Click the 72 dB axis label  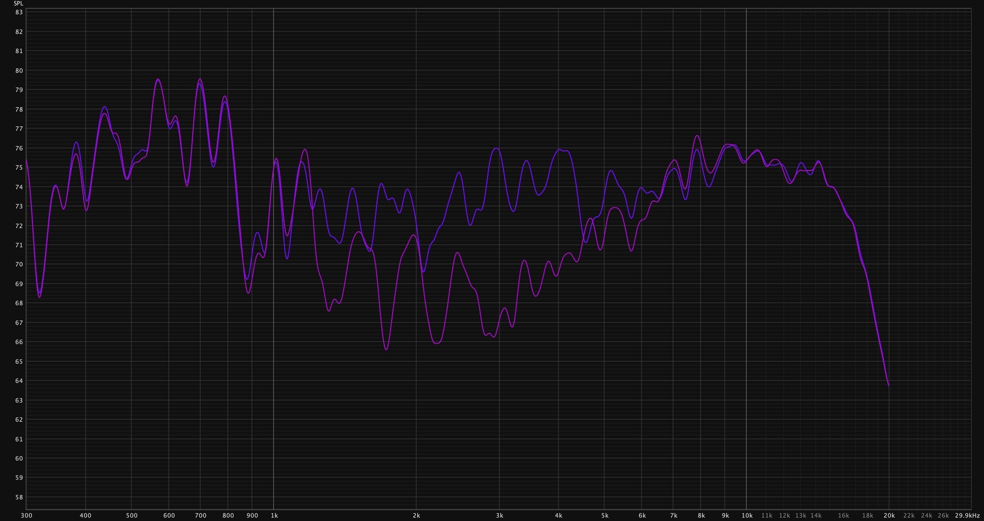pyautogui.click(x=19, y=226)
